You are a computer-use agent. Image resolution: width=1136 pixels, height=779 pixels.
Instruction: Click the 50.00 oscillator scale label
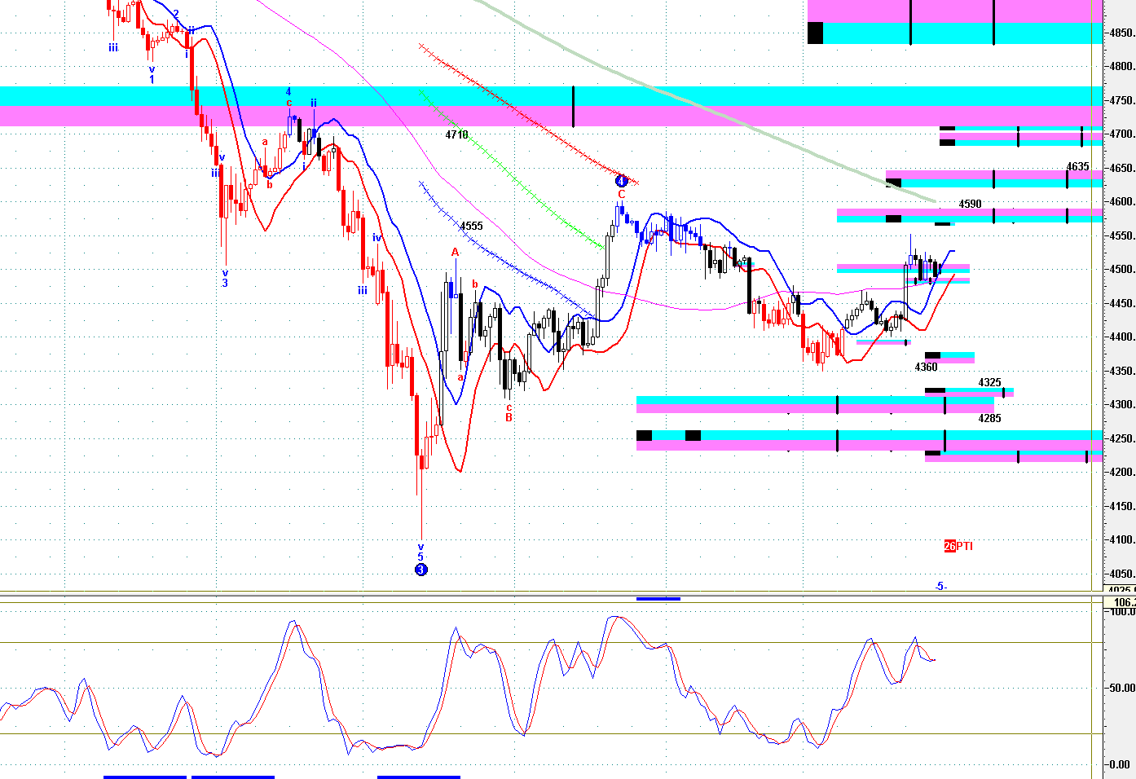(x=1121, y=688)
